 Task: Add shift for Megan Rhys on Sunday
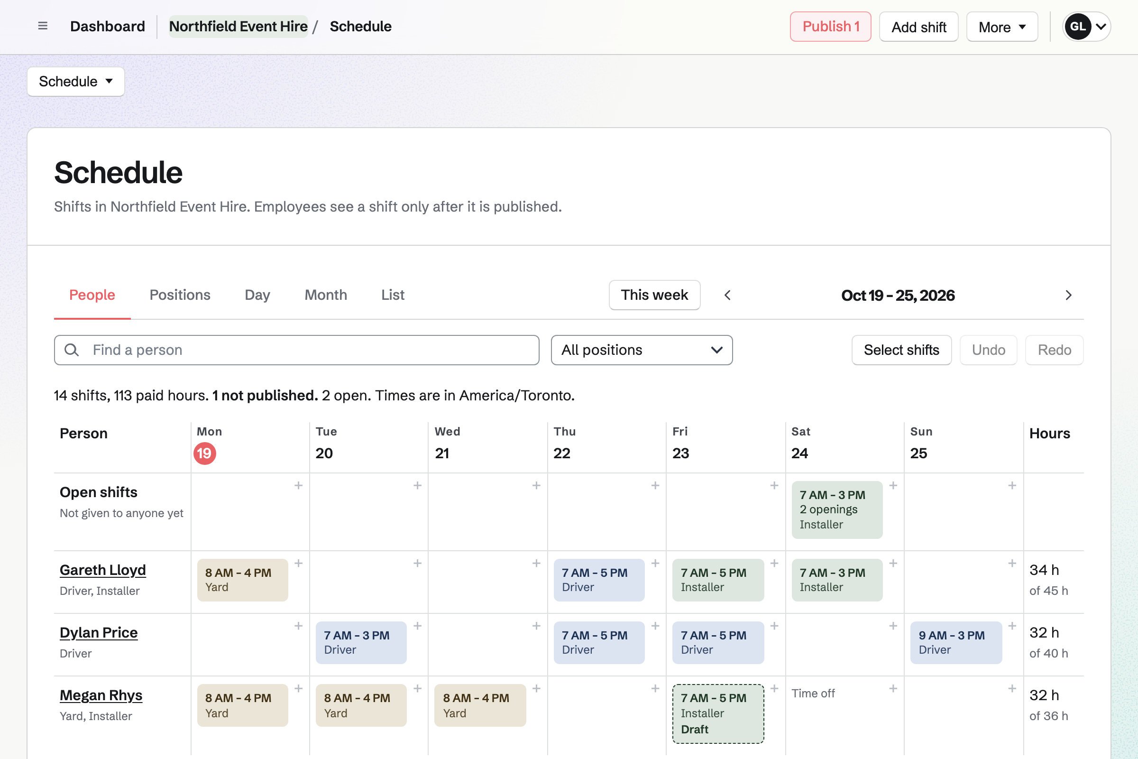[x=1012, y=688]
